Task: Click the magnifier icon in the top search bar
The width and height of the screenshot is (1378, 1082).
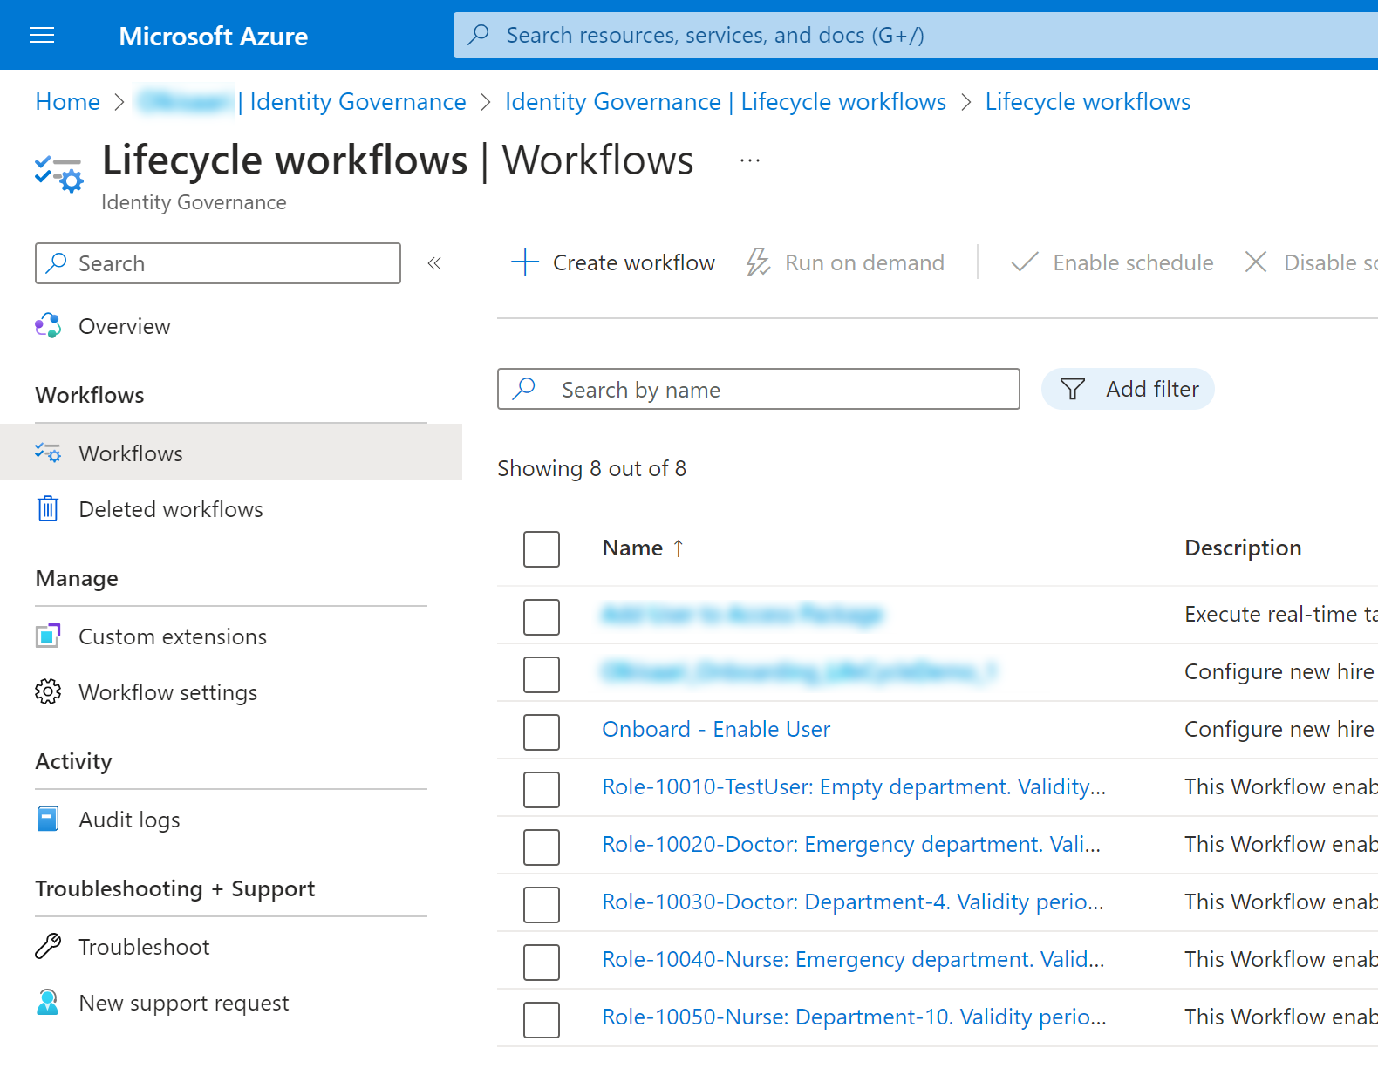Action: pos(479,35)
